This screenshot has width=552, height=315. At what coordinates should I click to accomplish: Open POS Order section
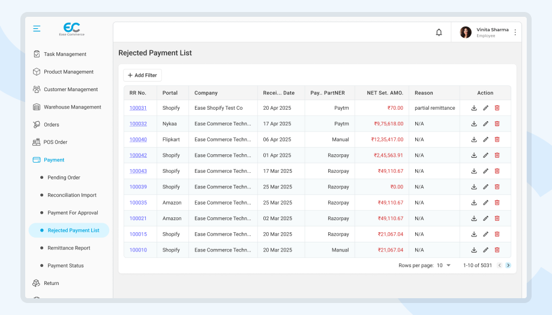coord(50,142)
